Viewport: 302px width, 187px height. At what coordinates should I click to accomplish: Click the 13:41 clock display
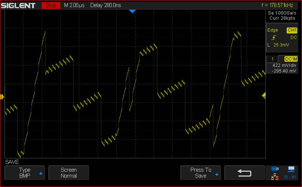pos(290,177)
